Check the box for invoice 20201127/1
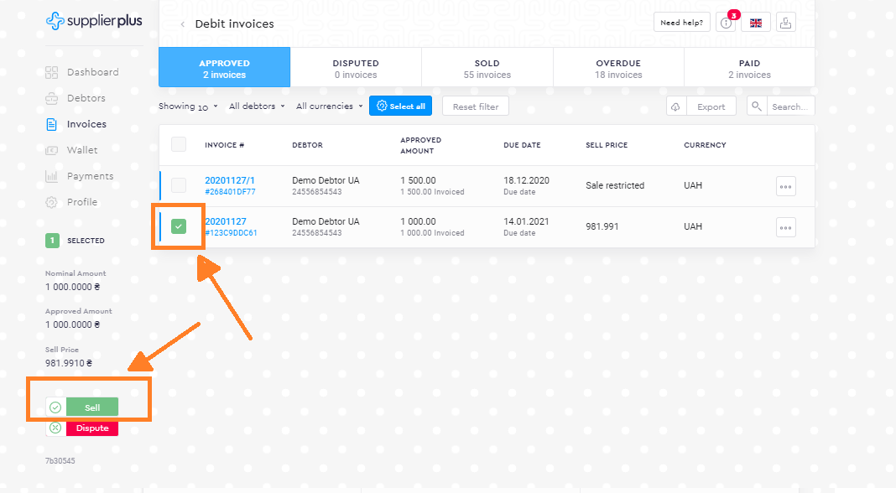 (x=179, y=185)
